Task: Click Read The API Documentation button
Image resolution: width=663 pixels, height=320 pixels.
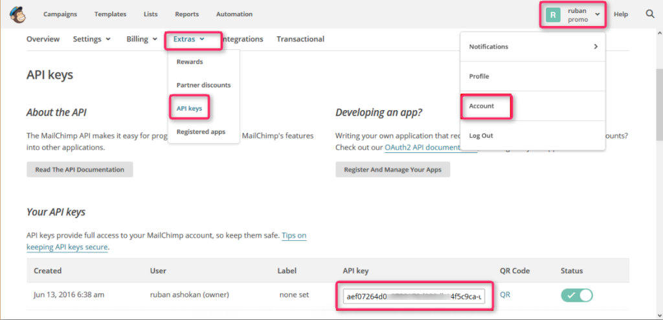Action: point(80,169)
